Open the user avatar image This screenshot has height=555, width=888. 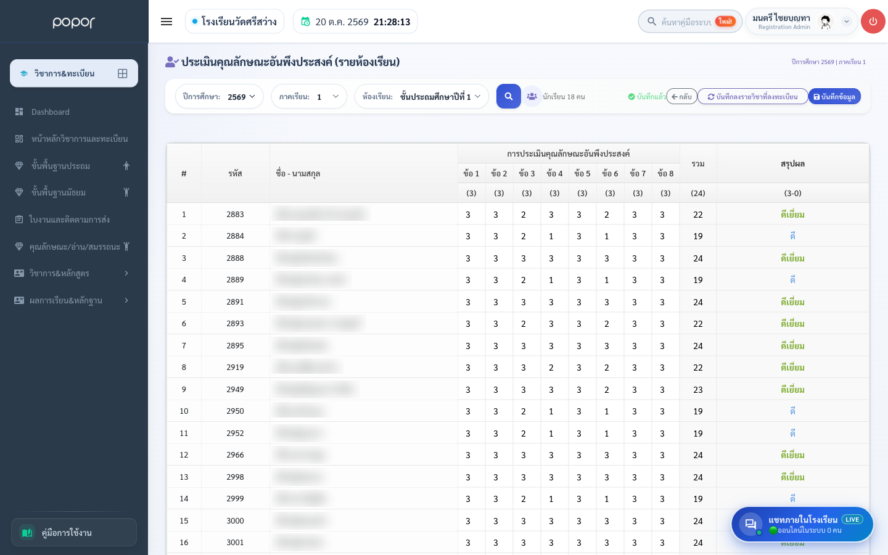pos(825,22)
